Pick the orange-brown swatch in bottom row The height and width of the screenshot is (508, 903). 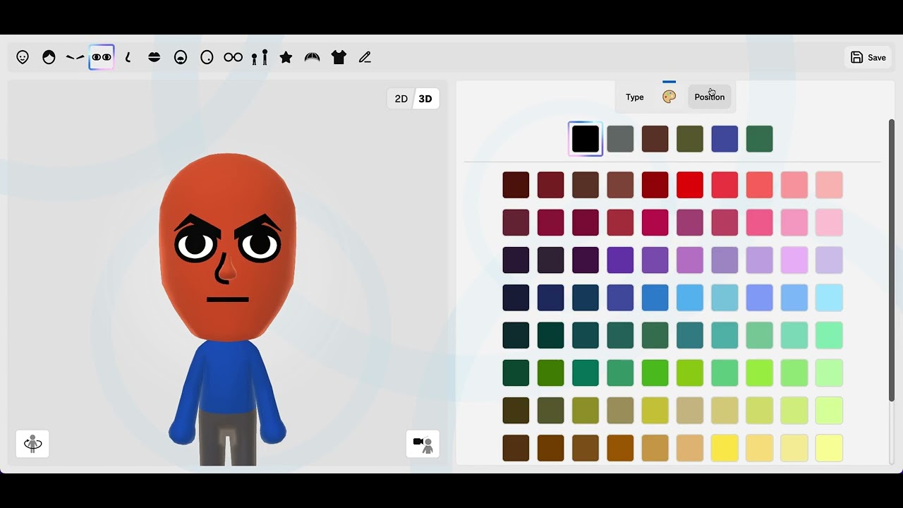point(620,448)
